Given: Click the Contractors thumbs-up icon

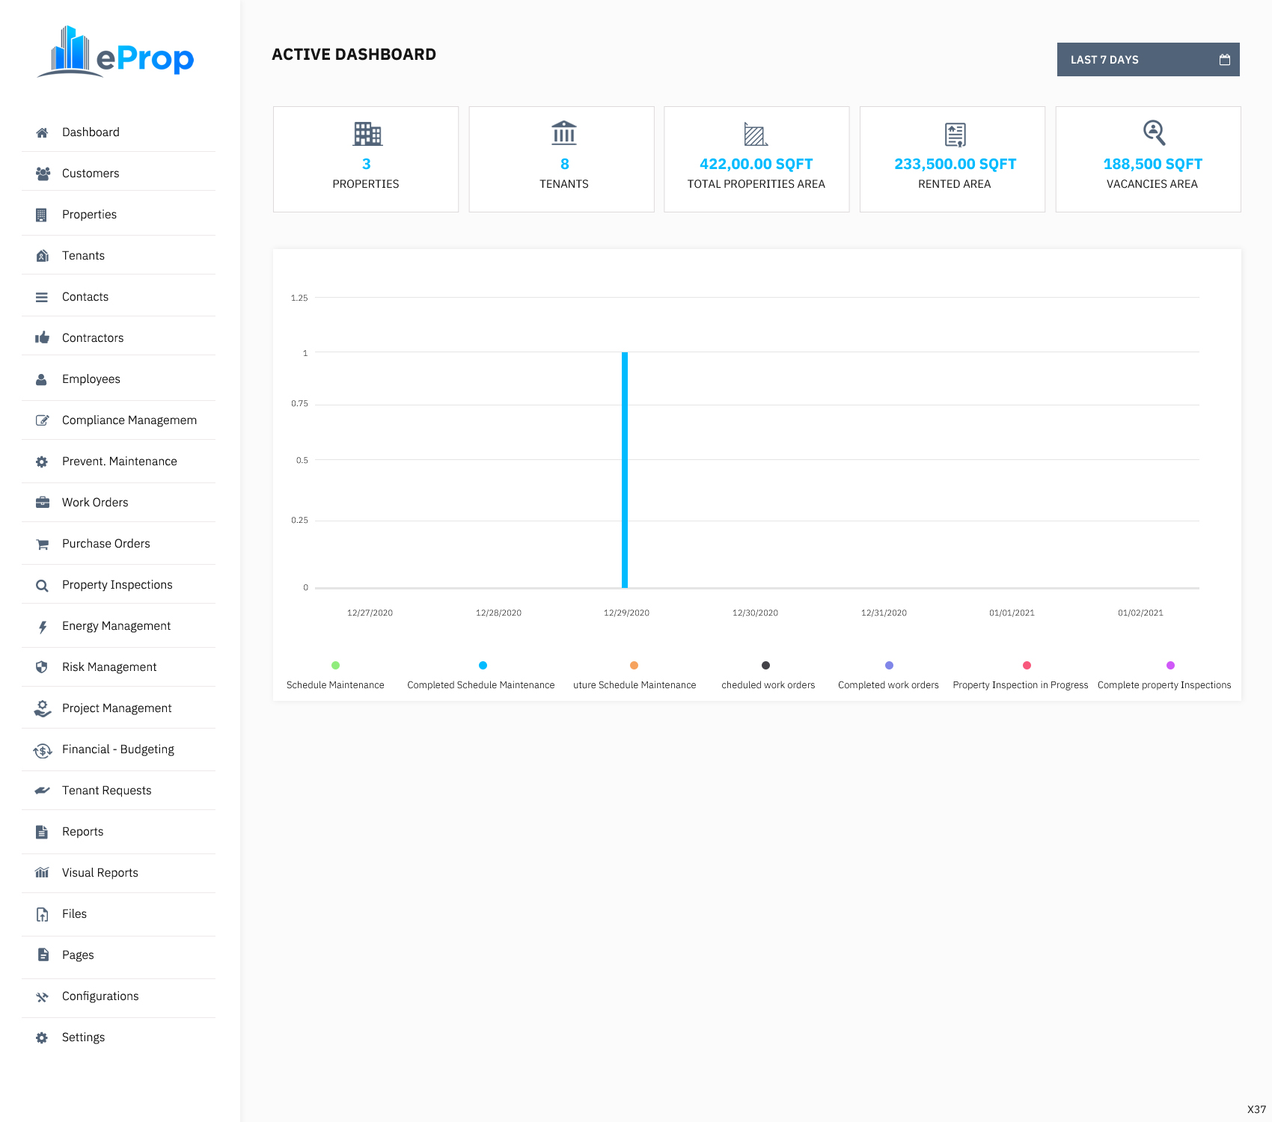Looking at the screenshot, I should (43, 338).
